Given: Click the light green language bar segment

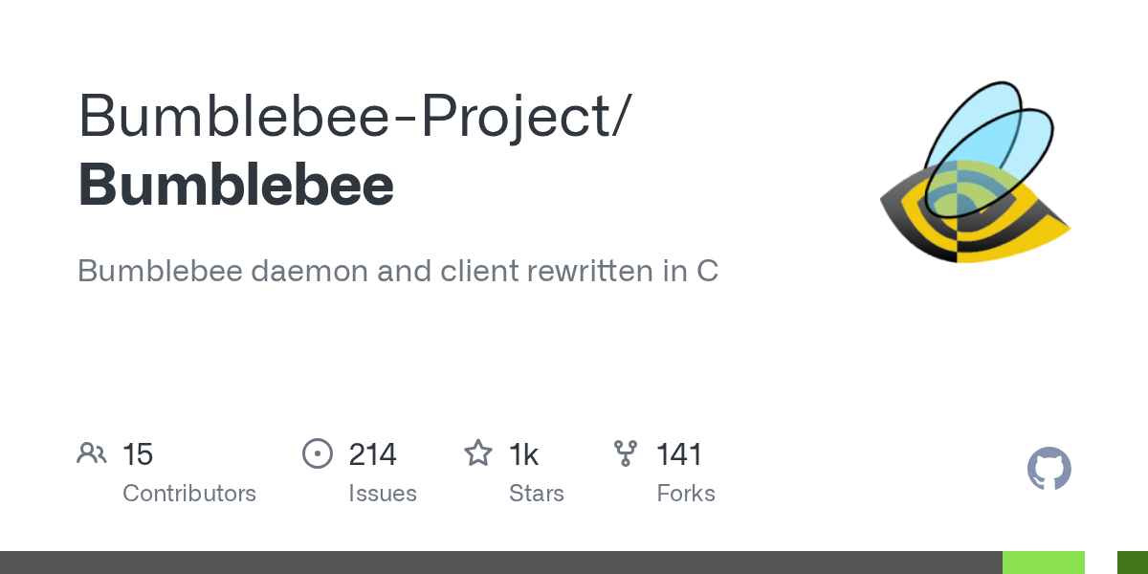Looking at the screenshot, I should click(x=1043, y=563).
